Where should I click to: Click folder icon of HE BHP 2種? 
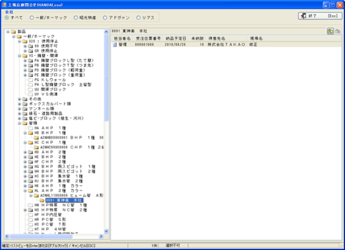pyautogui.click(x=30, y=157)
